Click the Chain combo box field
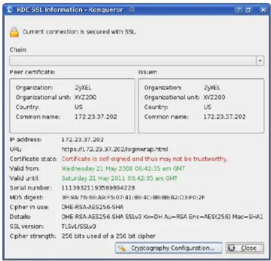The height and width of the screenshot is (261, 271). 137,61
